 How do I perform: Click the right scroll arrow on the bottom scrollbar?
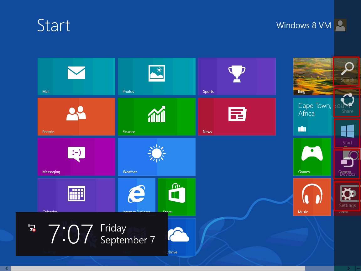pos(348,268)
